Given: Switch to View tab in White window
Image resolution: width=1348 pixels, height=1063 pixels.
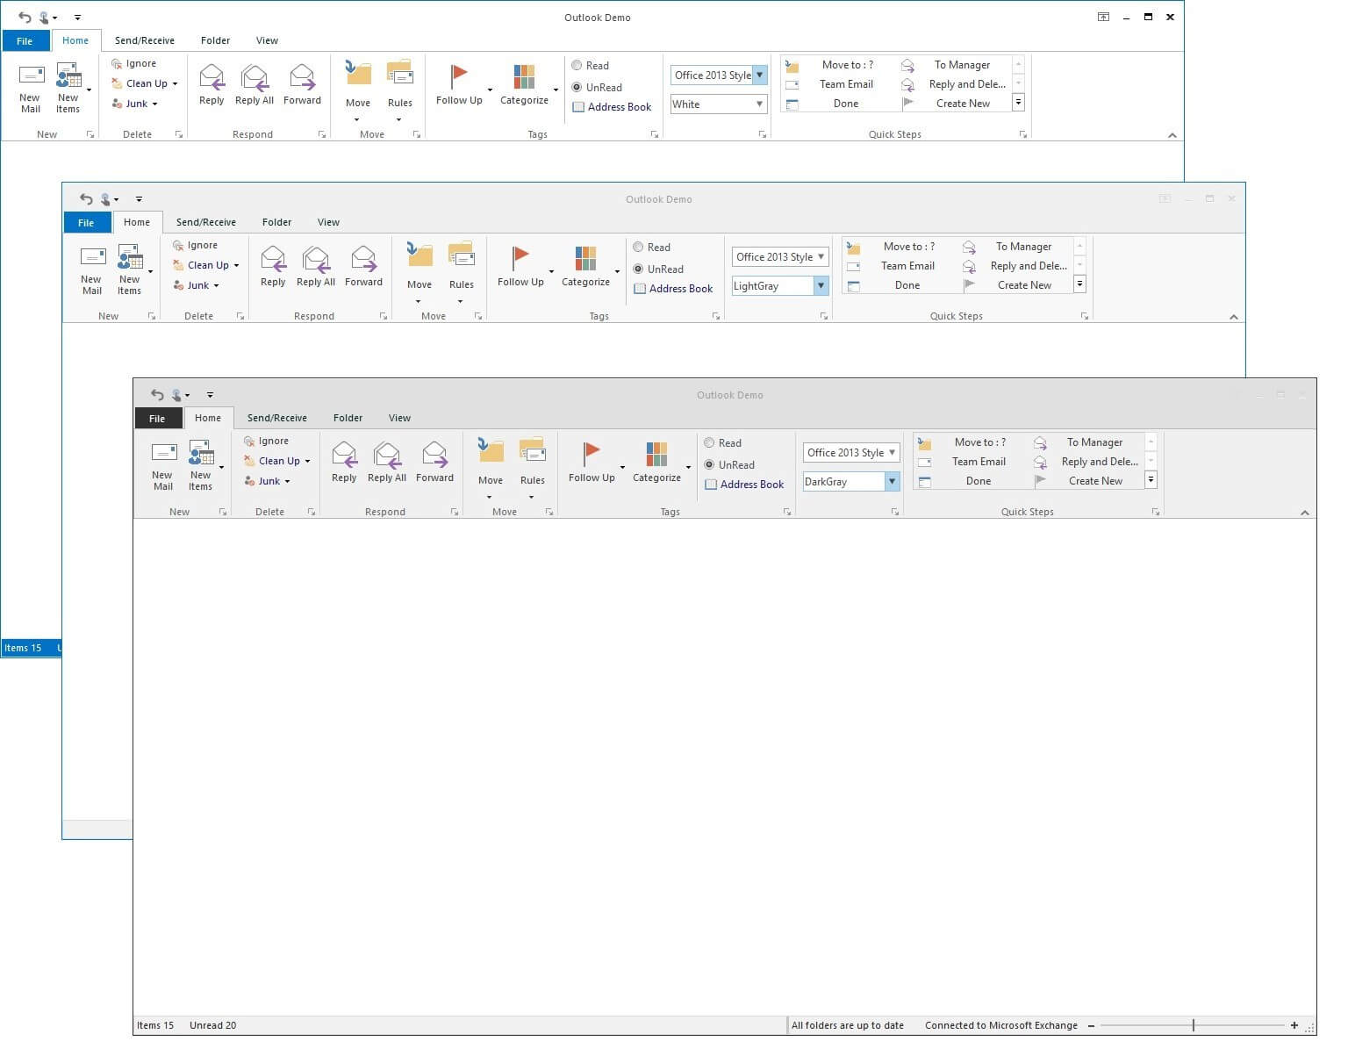Looking at the screenshot, I should coord(267,41).
